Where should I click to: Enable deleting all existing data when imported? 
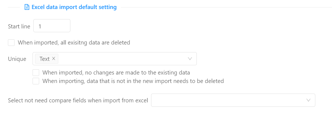pyautogui.click(x=11, y=43)
